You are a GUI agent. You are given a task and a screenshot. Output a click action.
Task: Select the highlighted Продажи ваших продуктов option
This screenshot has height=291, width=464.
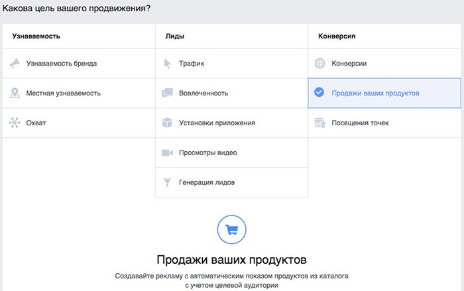[x=384, y=93]
